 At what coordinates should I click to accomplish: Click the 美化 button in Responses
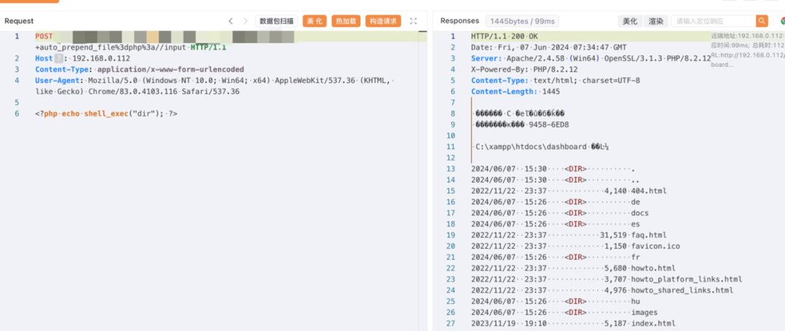click(629, 21)
